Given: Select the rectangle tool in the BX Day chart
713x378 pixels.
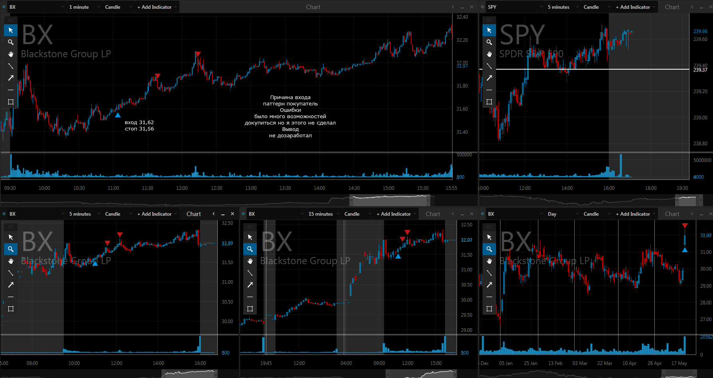Looking at the screenshot, I should point(489,309).
